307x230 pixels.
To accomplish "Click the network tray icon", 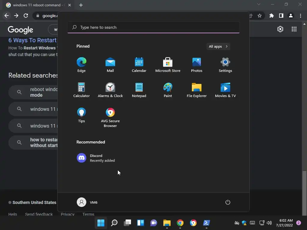I will [x=261, y=223].
